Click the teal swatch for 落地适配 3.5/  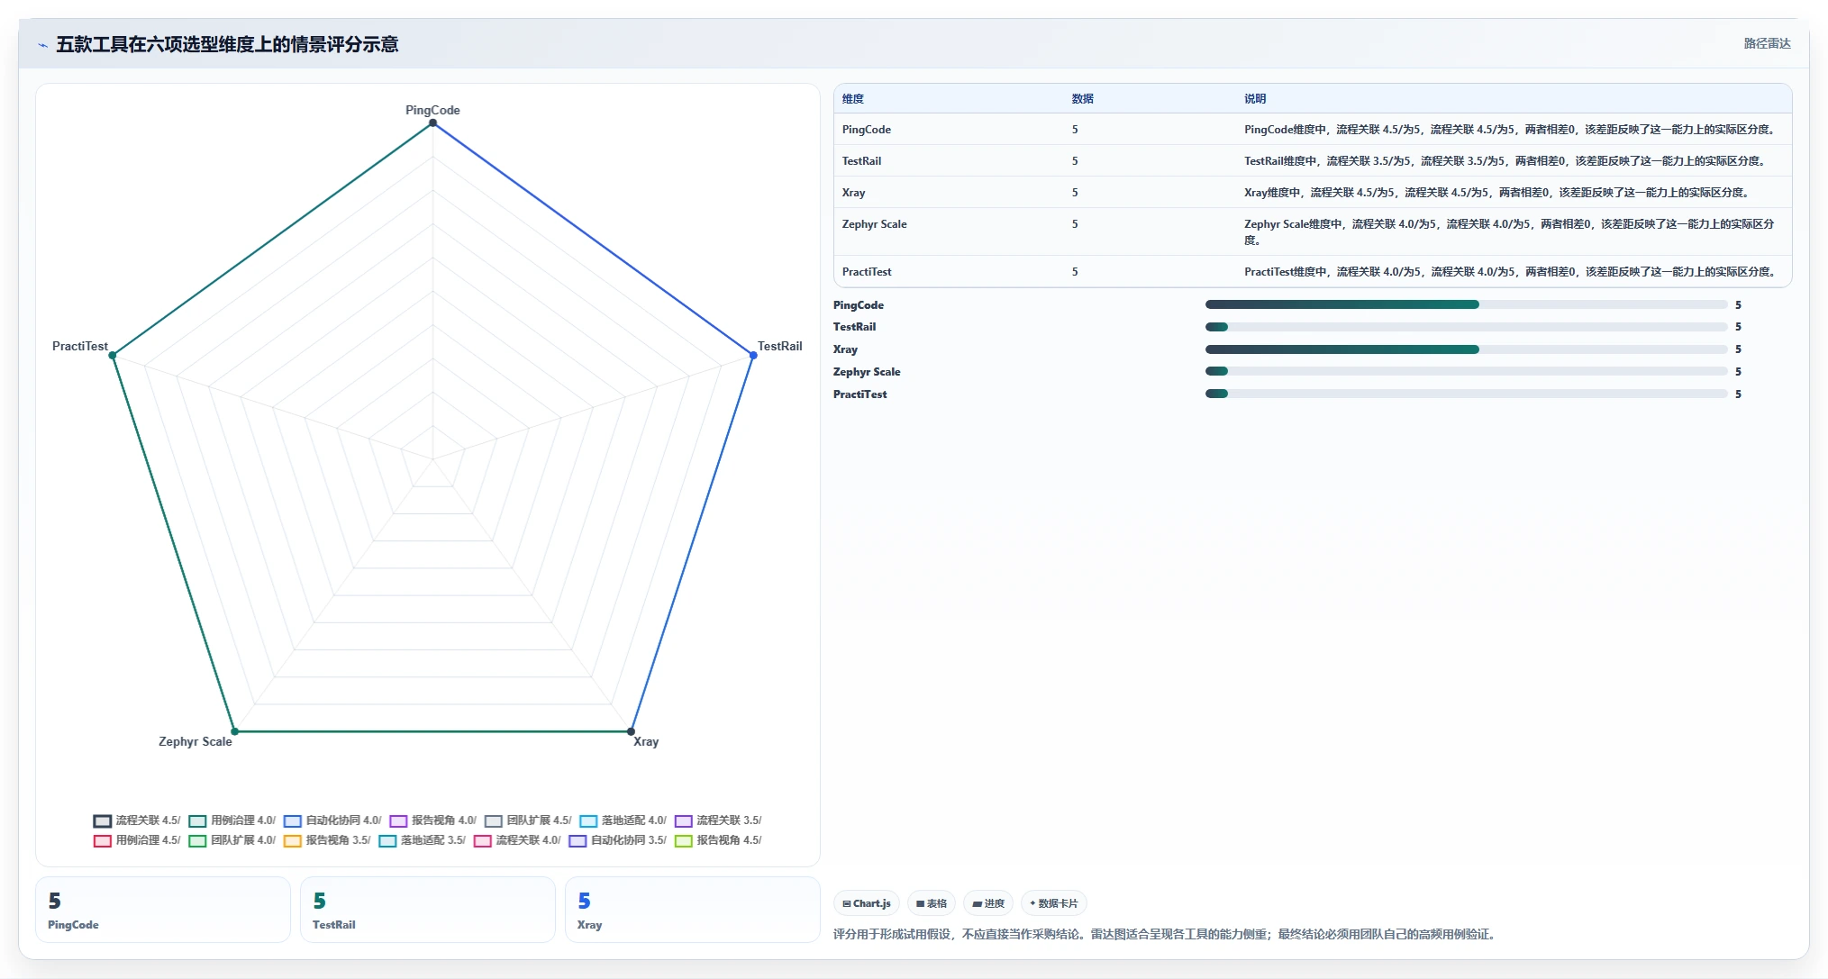coord(387,840)
